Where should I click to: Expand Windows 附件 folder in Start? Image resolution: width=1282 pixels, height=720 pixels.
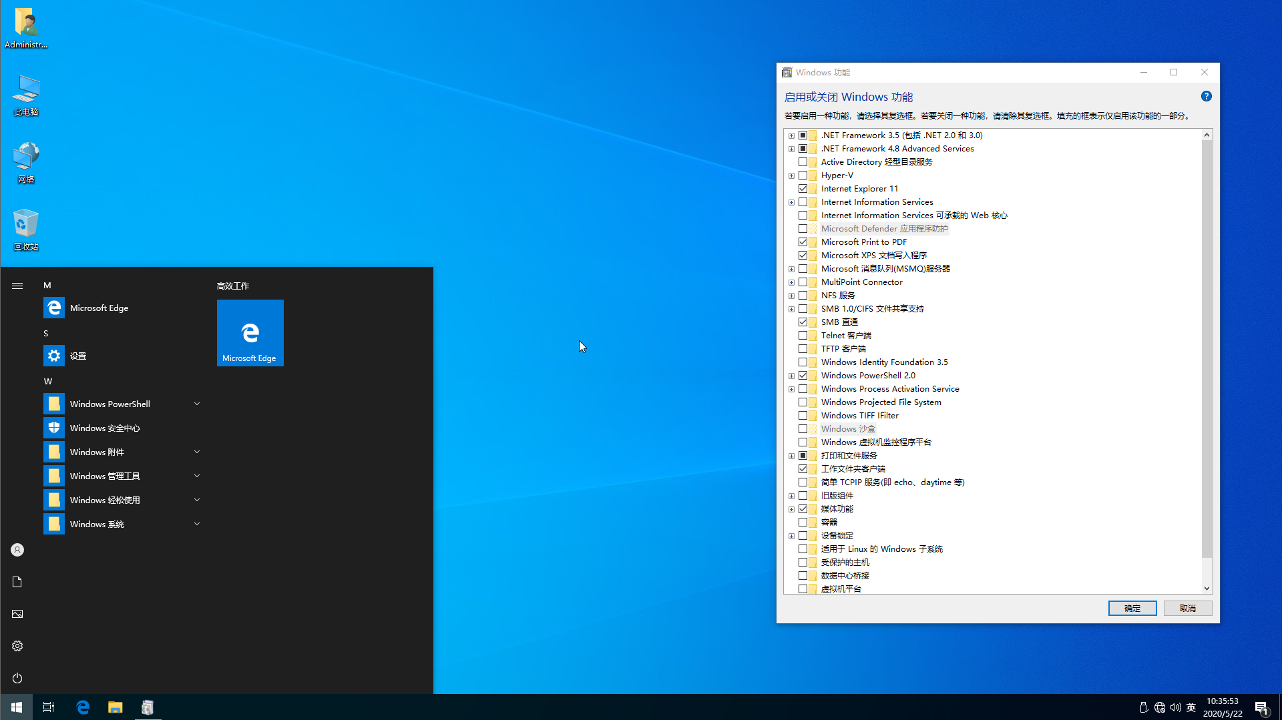click(x=124, y=452)
